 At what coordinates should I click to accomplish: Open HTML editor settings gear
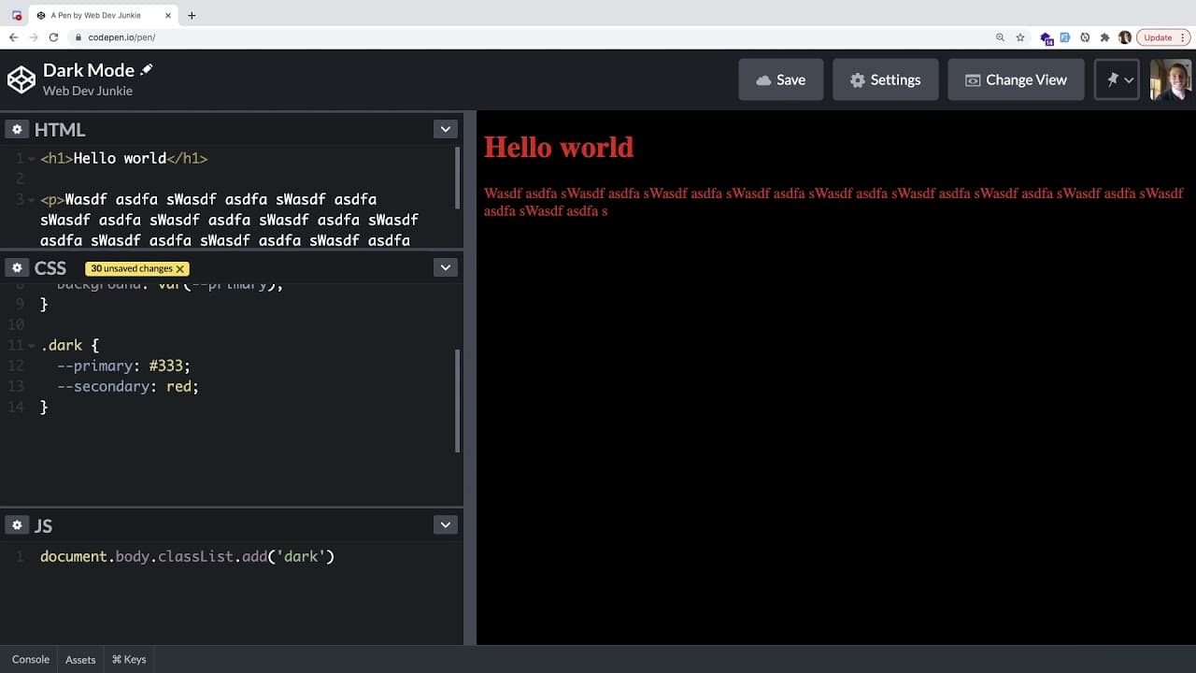tap(17, 130)
